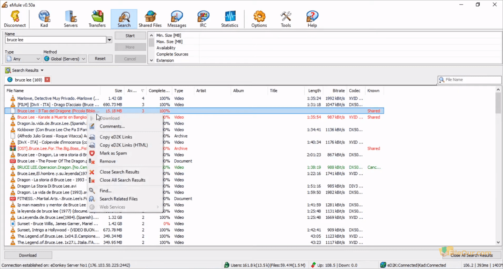Click the eD2K connection status icon
The height and width of the screenshot is (269, 503).
(x=383, y=265)
